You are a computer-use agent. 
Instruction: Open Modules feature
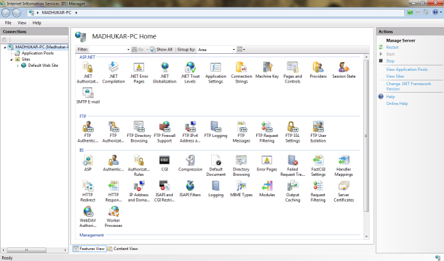[x=267, y=188]
